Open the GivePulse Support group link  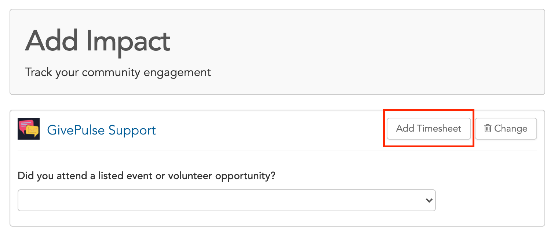point(102,130)
